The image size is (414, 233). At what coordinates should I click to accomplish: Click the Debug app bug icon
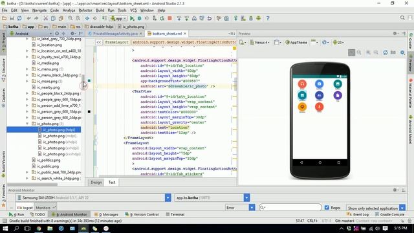tap(140, 18)
